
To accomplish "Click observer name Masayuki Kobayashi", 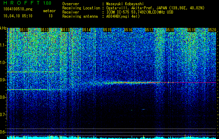I will point(125,4).
